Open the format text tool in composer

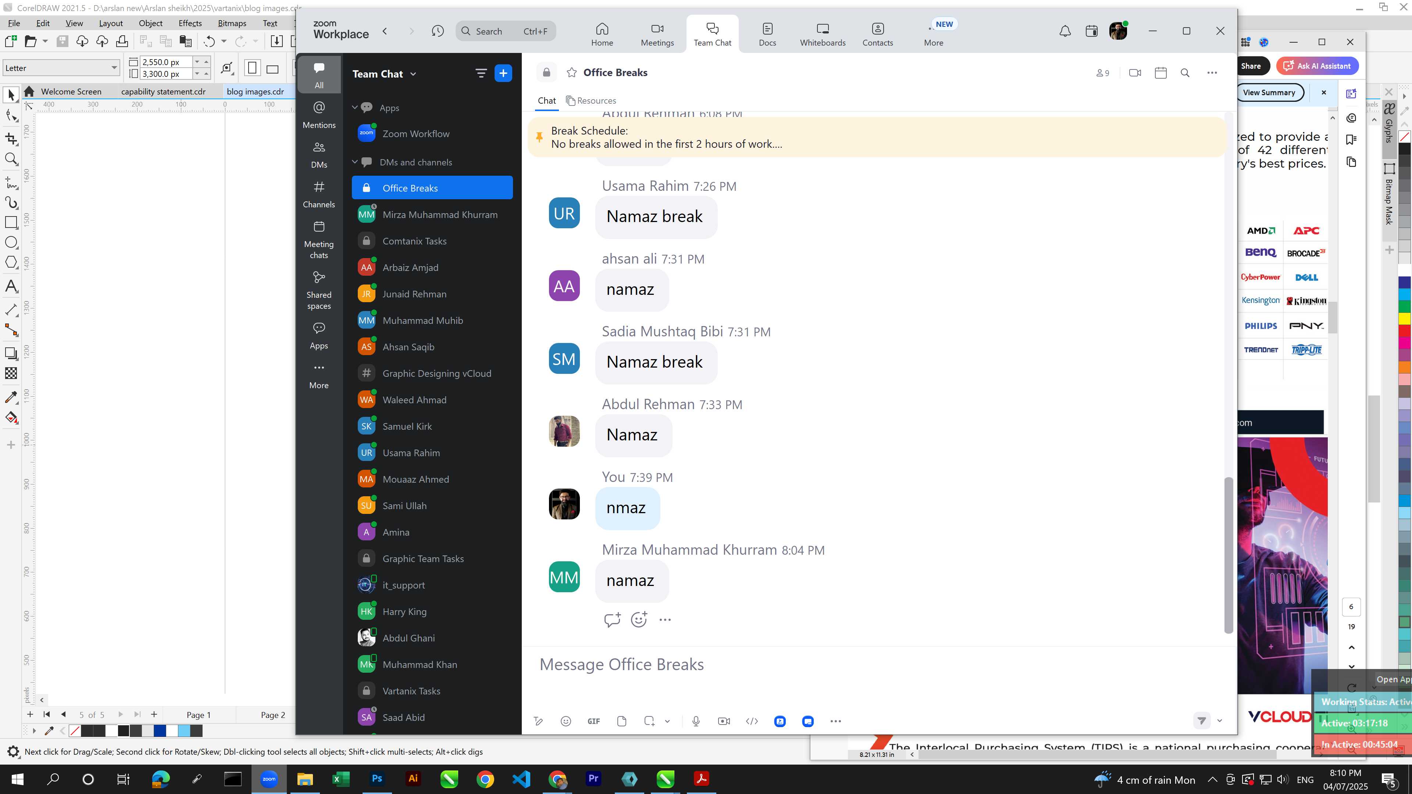538,721
